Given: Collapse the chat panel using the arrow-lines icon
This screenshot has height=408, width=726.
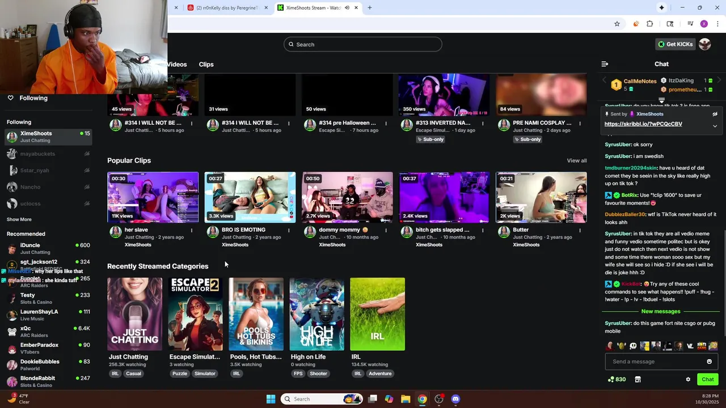Looking at the screenshot, I should coord(605,64).
